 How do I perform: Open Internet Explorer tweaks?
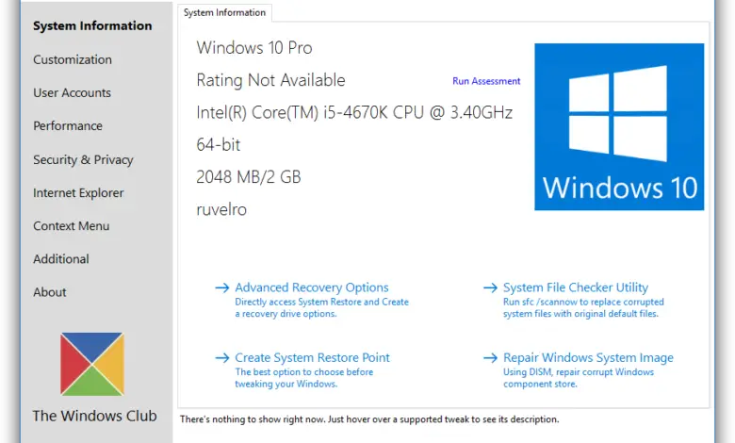[x=78, y=192]
